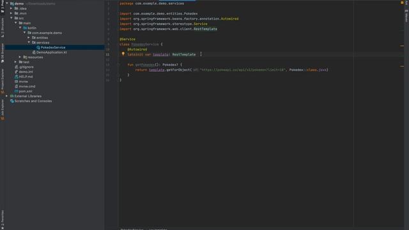This screenshot has height=230, width=409.
Task: Expand the entities package
Action: [x=29, y=38]
